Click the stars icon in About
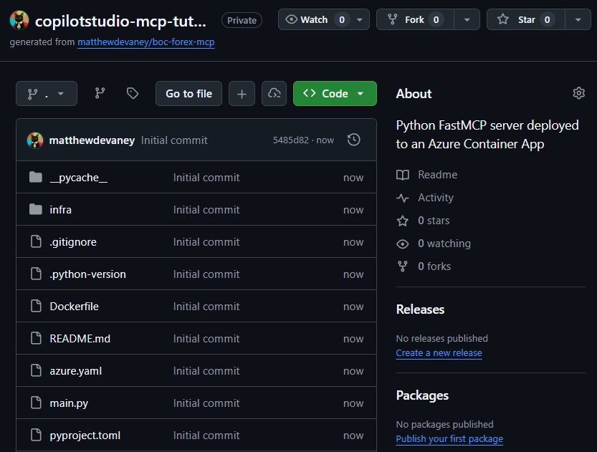597x452 pixels. (x=403, y=221)
